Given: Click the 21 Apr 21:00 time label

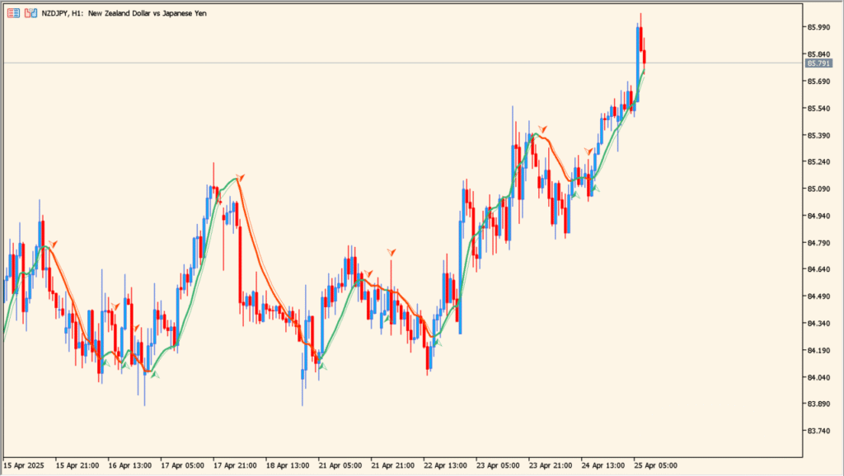Looking at the screenshot, I should click(x=393, y=465).
